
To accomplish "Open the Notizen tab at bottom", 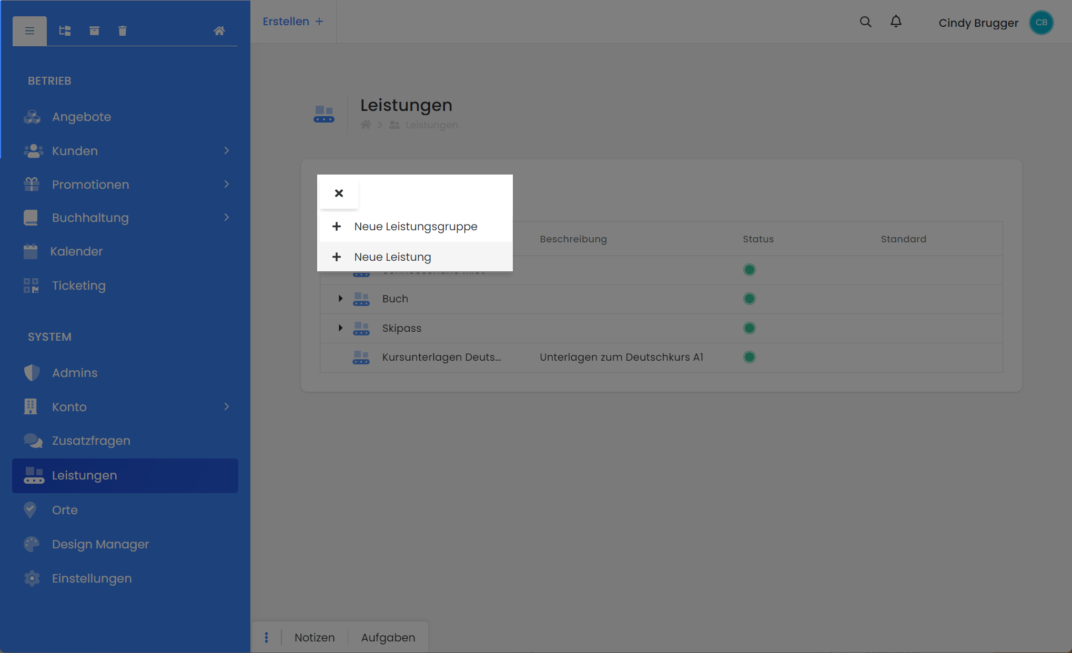I will (x=315, y=637).
